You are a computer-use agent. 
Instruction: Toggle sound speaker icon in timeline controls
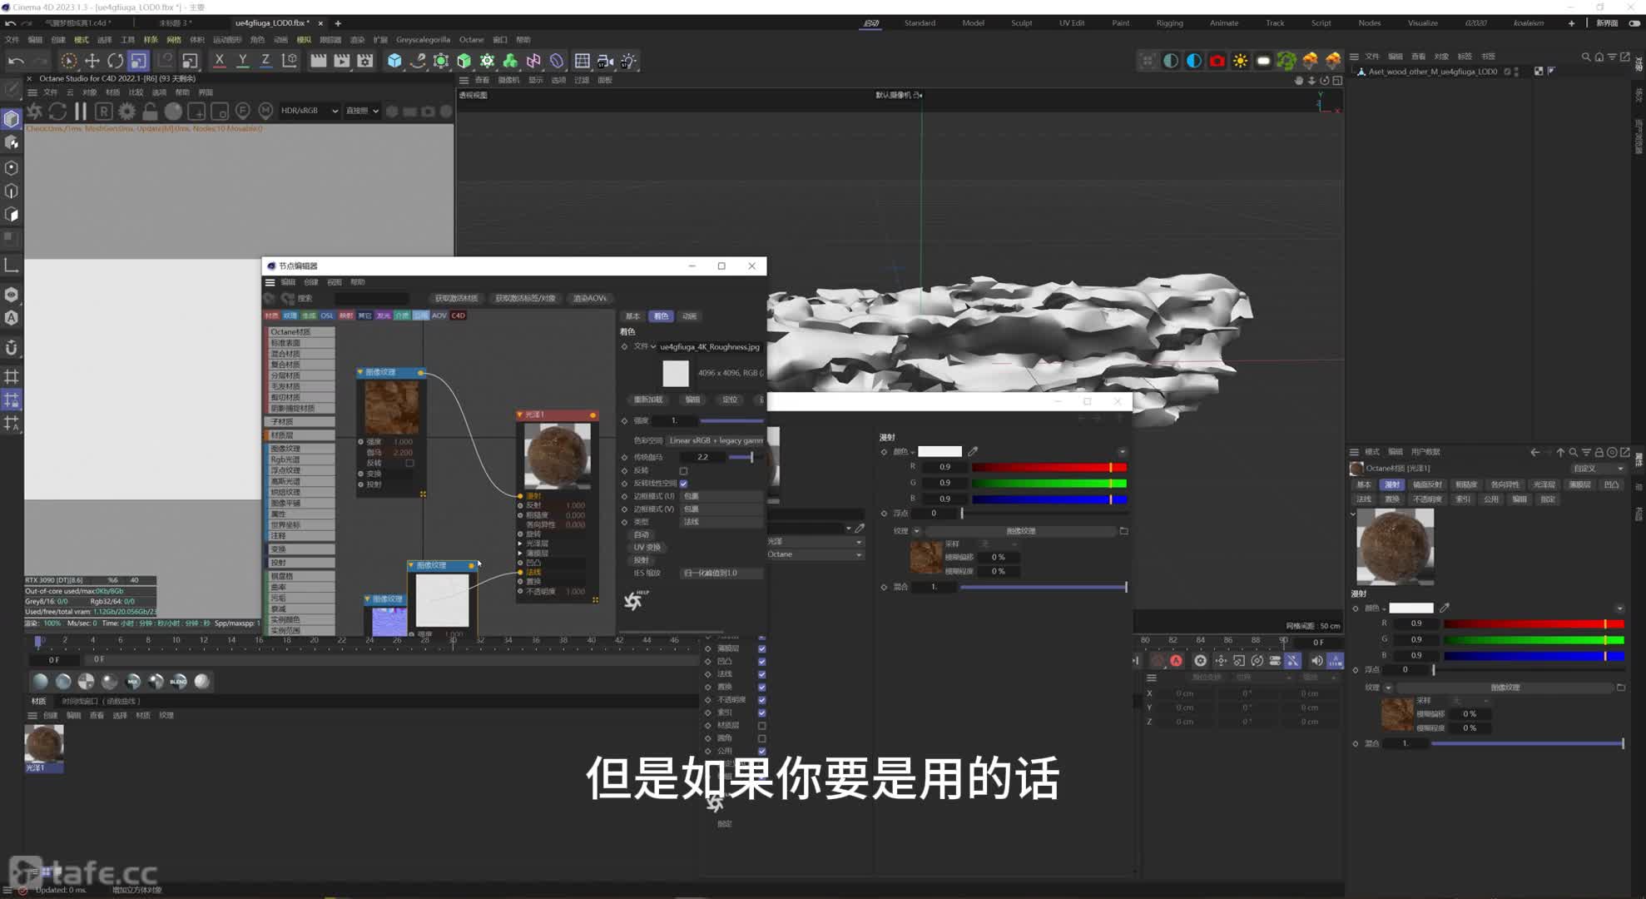1316,660
